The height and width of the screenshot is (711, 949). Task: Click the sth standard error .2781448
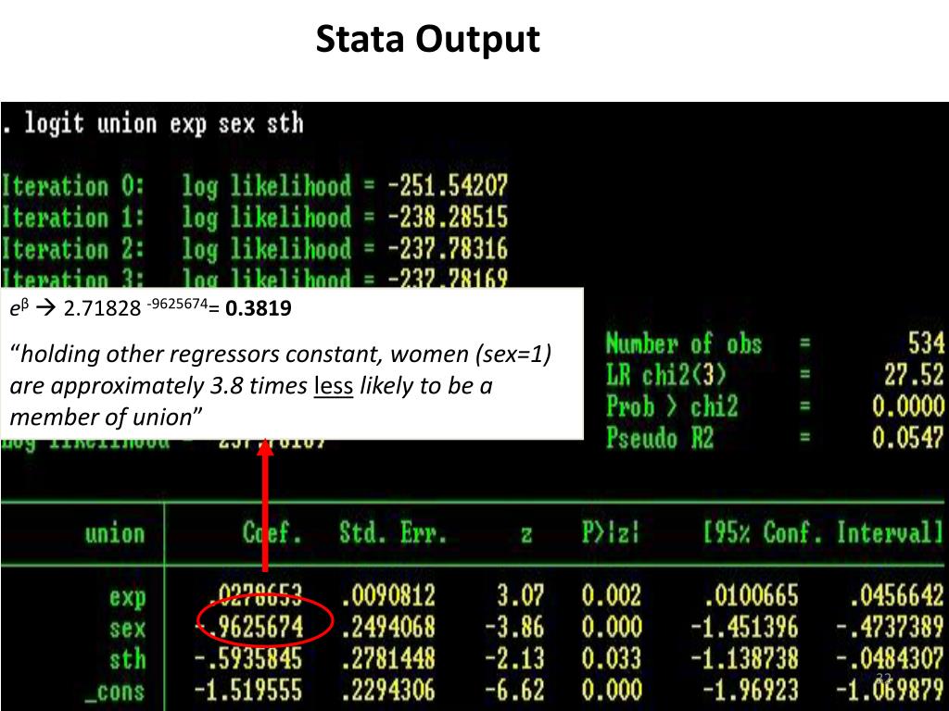[388, 659]
